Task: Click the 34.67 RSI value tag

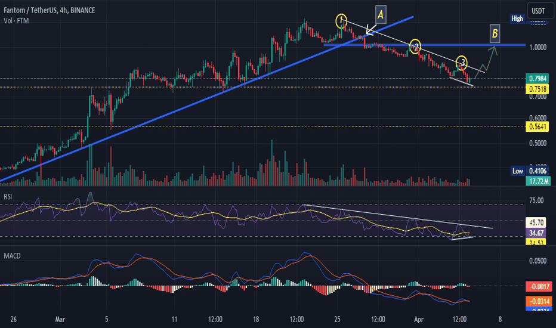Action: [x=536, y=233]
